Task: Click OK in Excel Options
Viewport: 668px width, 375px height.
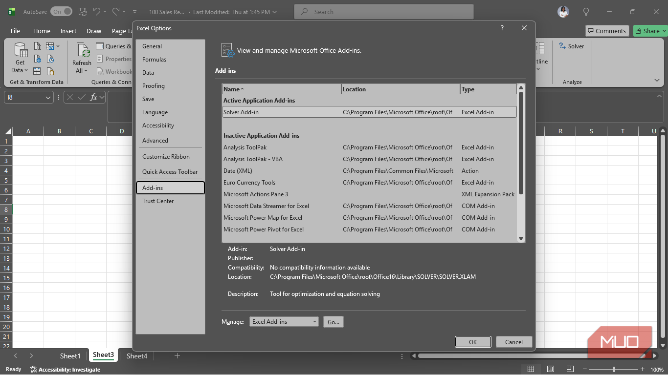Action: tap(473, 342)
